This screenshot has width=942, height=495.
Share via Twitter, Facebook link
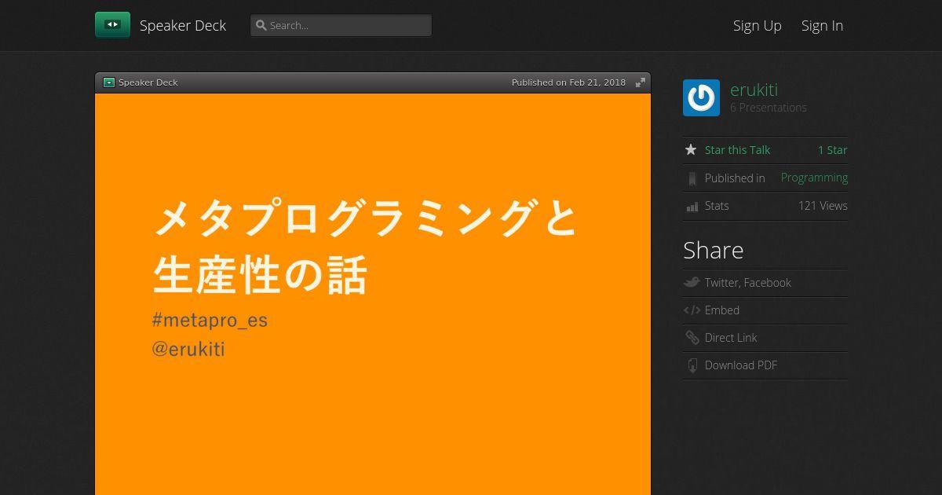point(747,283)
